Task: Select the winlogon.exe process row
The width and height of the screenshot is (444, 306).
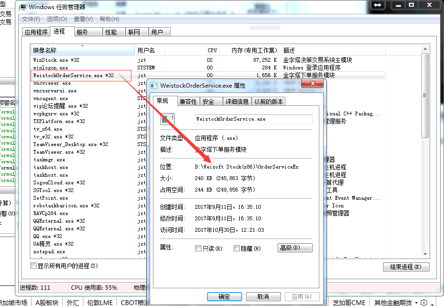Action: coord(208,68)
